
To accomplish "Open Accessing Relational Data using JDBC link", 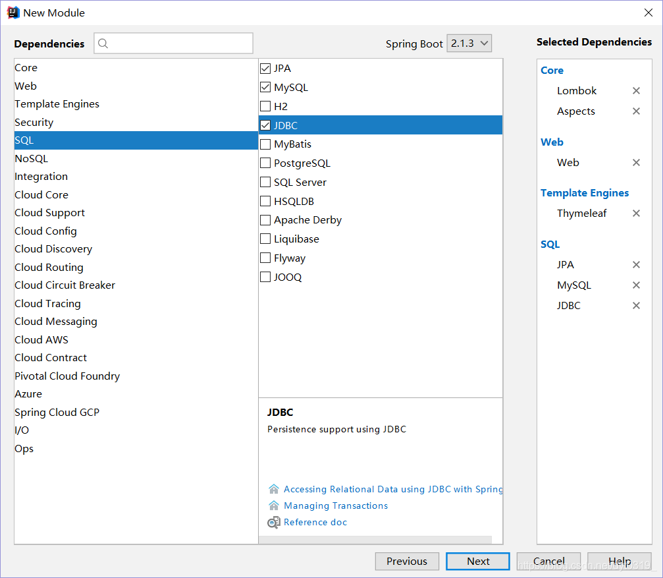I will pos(393,489).
